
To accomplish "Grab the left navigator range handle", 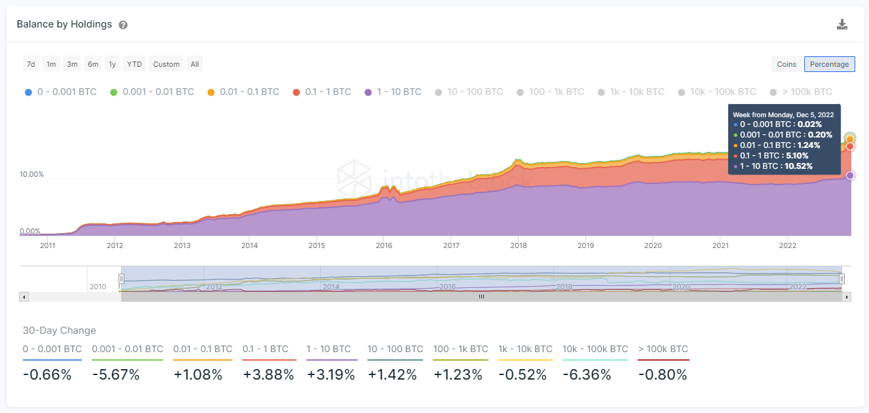I will click(x=121, y=279).
